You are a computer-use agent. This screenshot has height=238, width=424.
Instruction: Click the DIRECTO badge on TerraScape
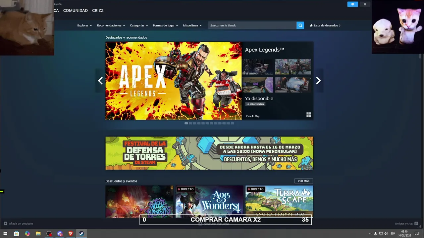pos(256,189)
